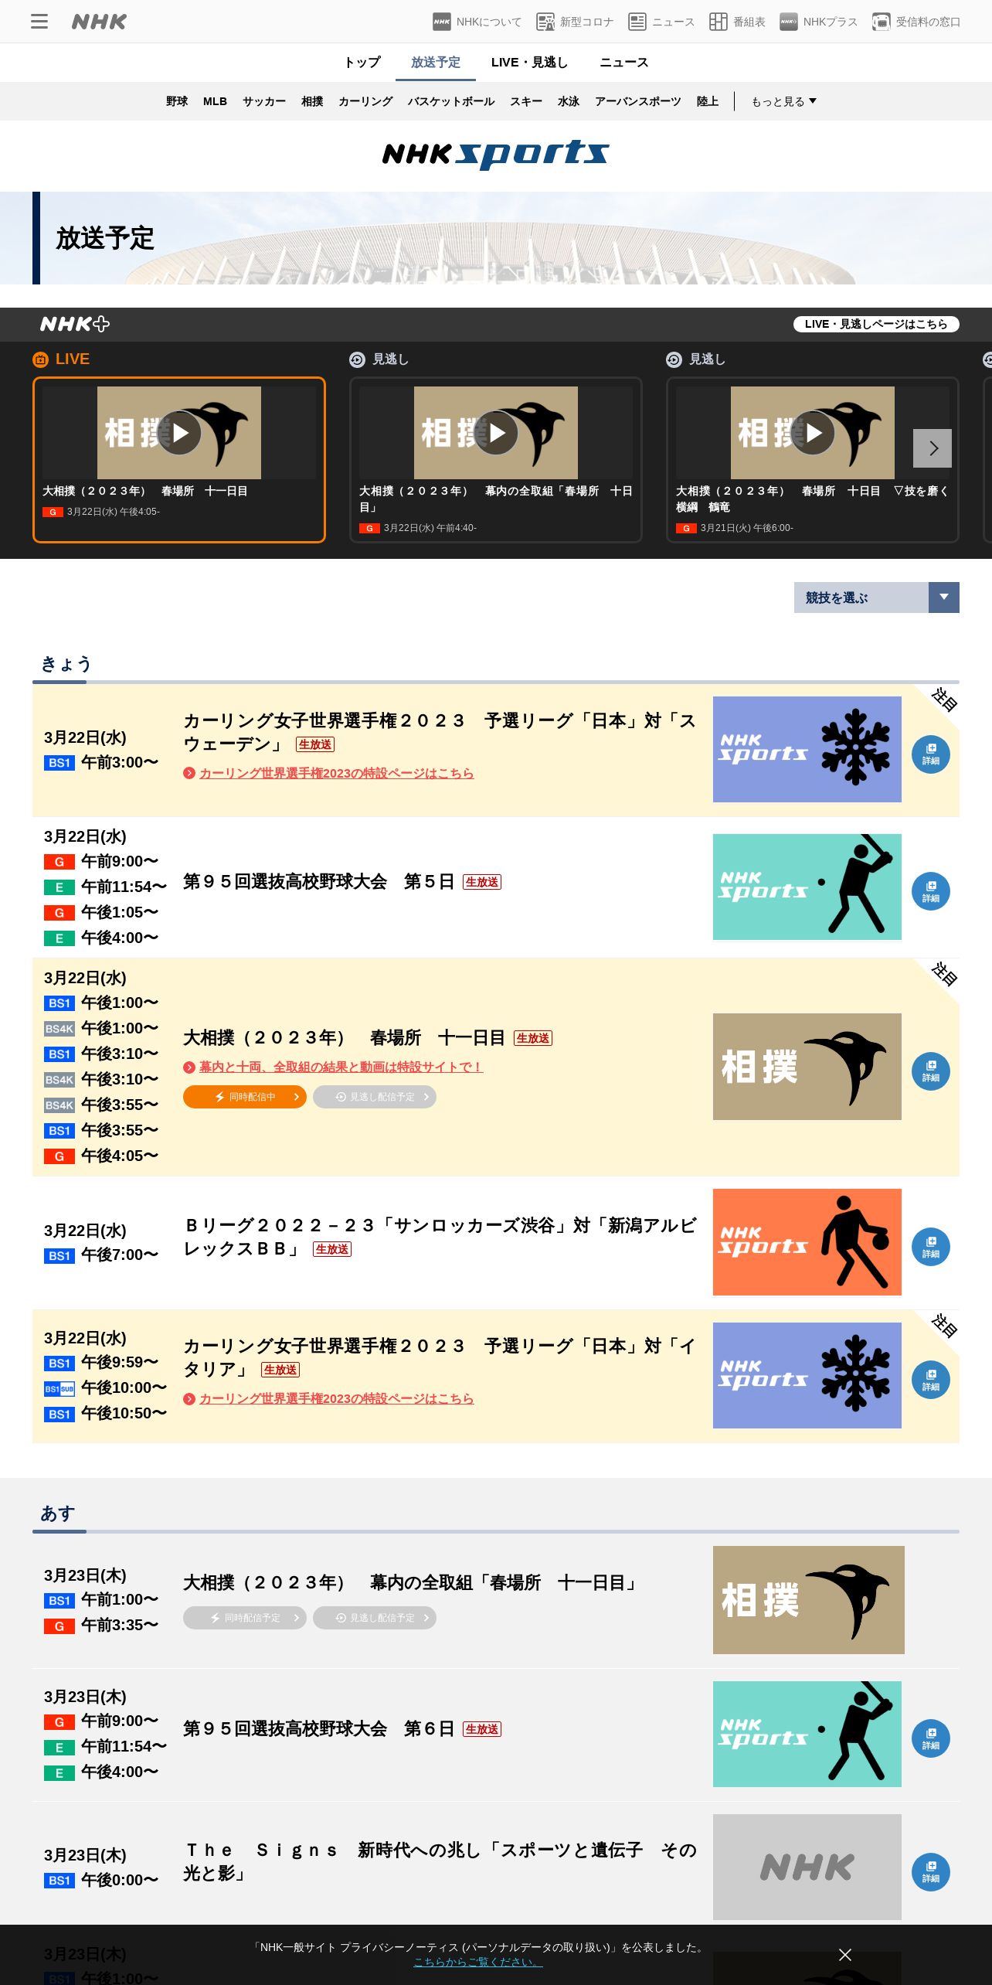Screen dimensions: 992x1985
Task: Open 受信料の窓口 icon link
Action: click(916, 22)
